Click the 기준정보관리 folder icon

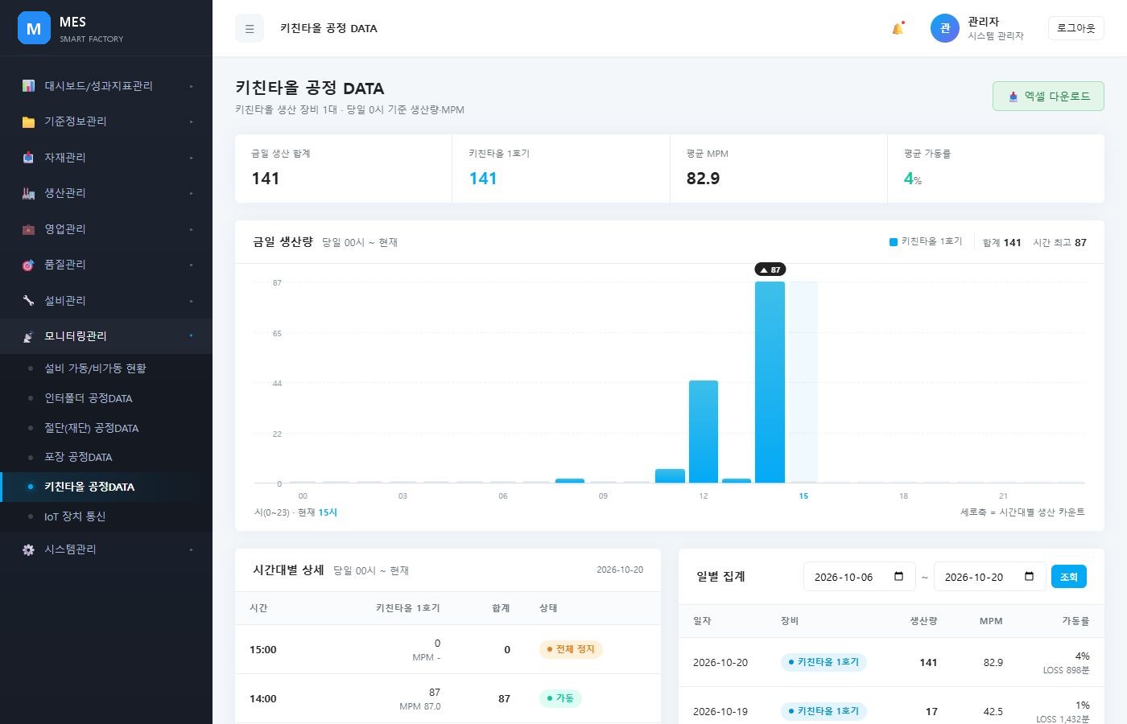coord(28,121)
